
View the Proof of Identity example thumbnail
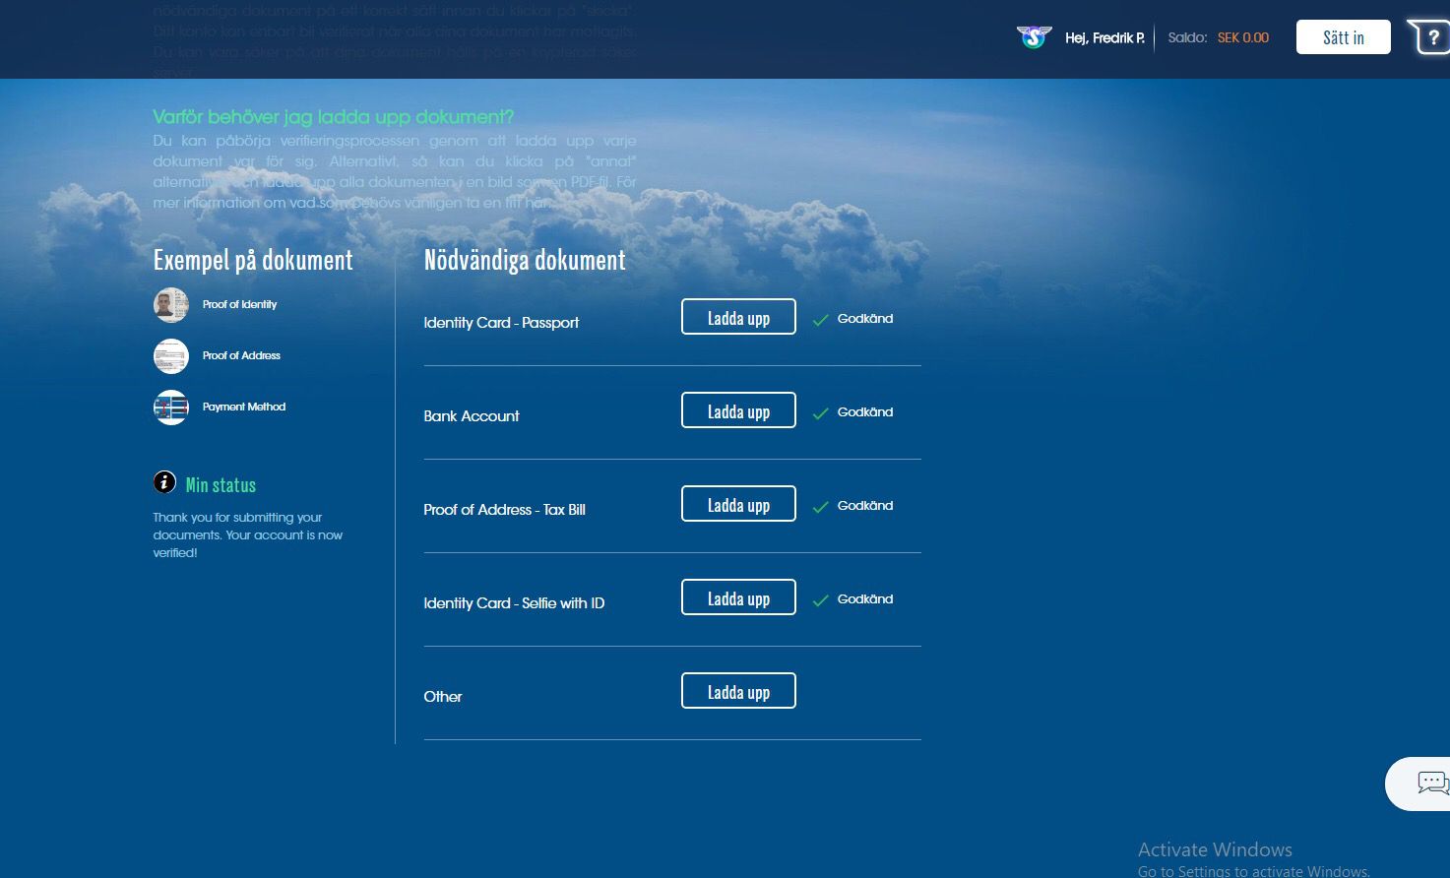tap(171, 305)
